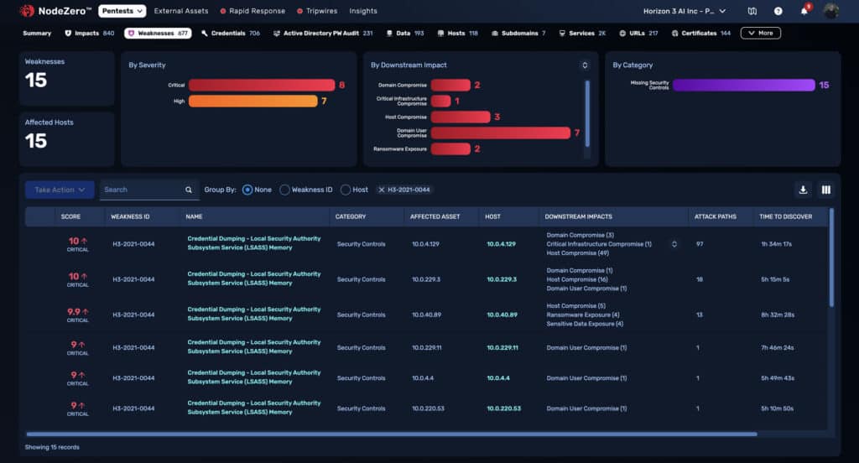859x463 pixels.
Task: Click the downstream impact chart scrollbar
Action: pos(587,113)
